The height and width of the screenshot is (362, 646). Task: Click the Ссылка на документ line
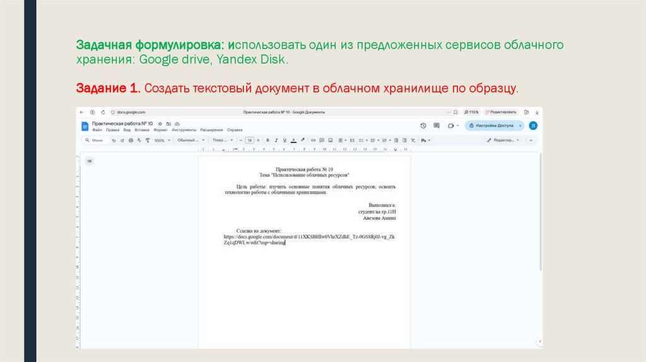(x=259, y=231)
